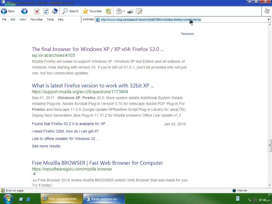The height and width of the screenshot is (204, 272).
Task: Open 'Free Mozilla BROWSER' ad result
Action: pyautogui.click(x=97, y=163)
